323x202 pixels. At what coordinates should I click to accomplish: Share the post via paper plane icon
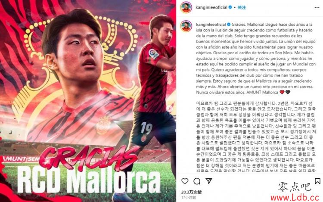209,181
